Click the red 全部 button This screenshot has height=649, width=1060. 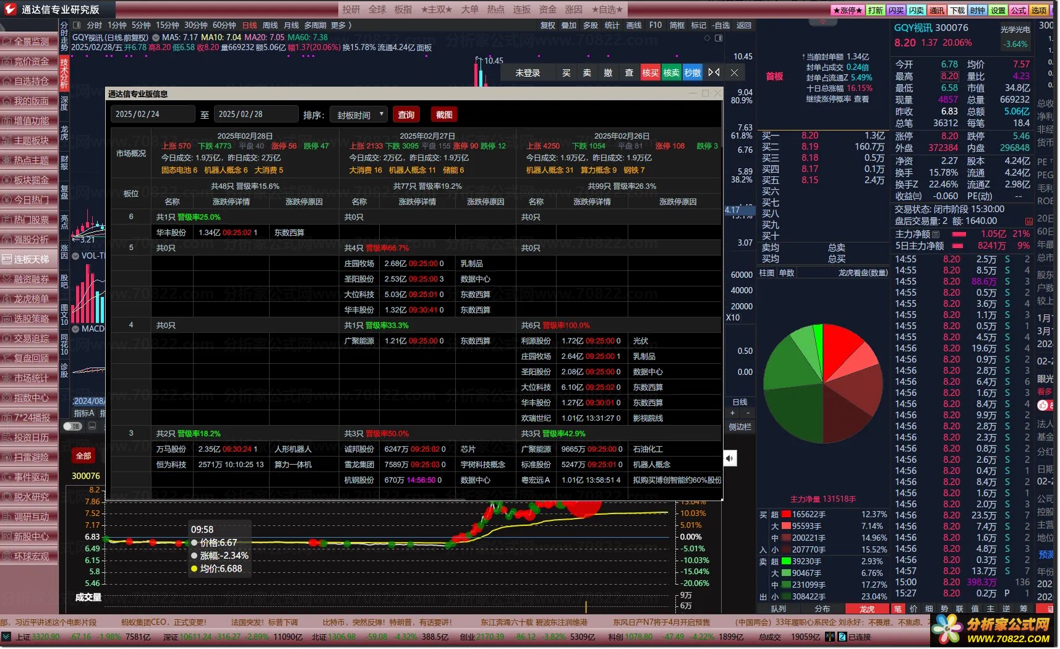click(83, 456)
